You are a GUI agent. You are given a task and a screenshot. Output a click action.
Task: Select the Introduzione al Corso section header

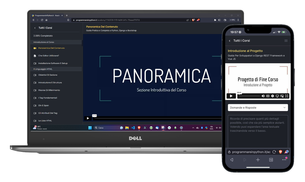click(x=57, y=42)
